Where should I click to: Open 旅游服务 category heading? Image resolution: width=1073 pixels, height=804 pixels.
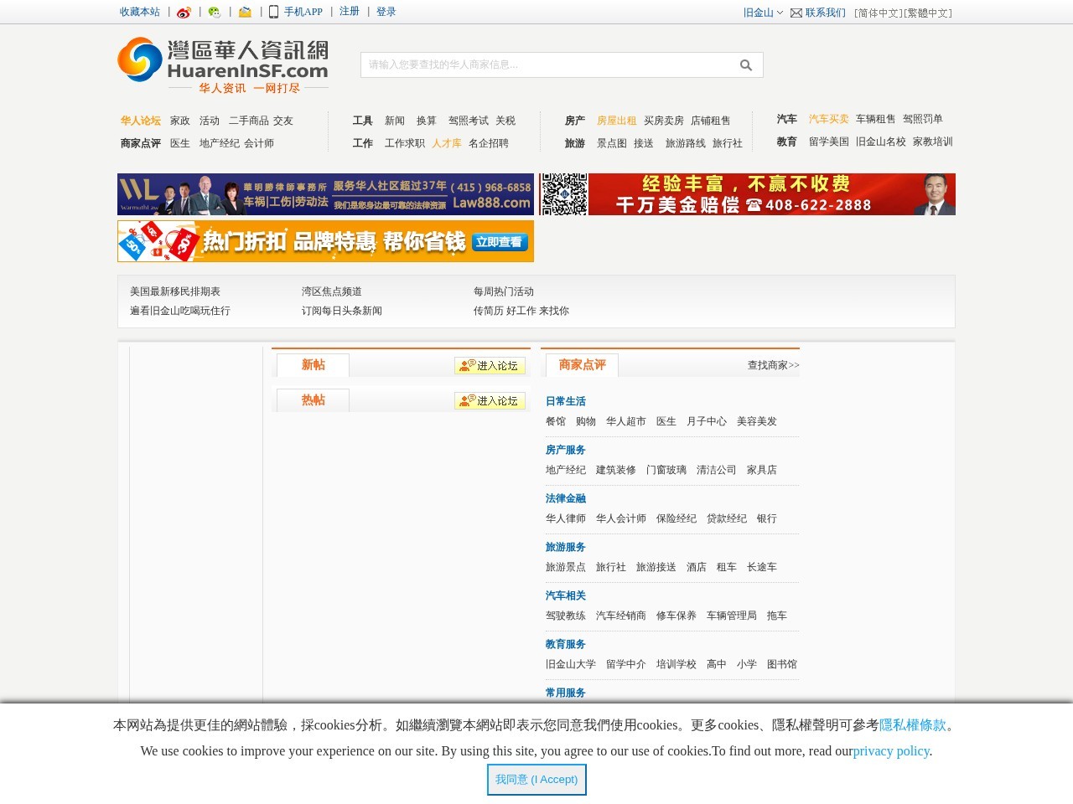(566, 547)
